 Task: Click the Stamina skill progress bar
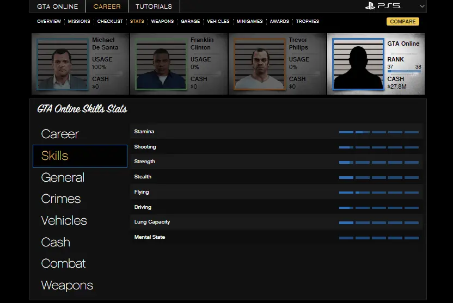[x=378, y=132]
